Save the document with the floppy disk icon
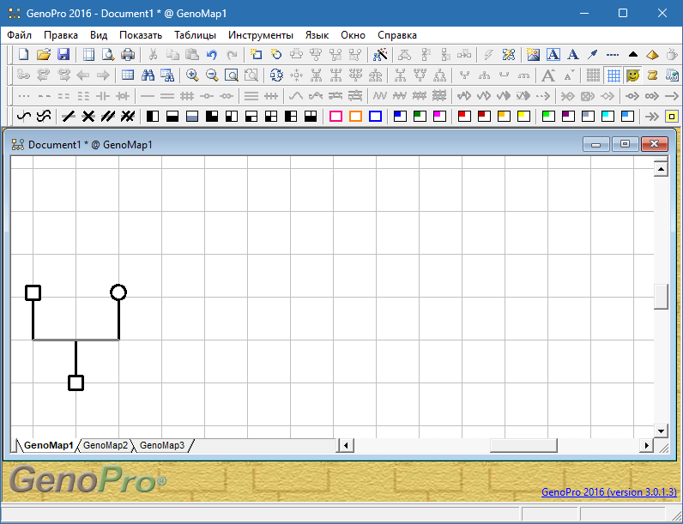Viewport: 683px width, 524px height. [x=63, y=54]
